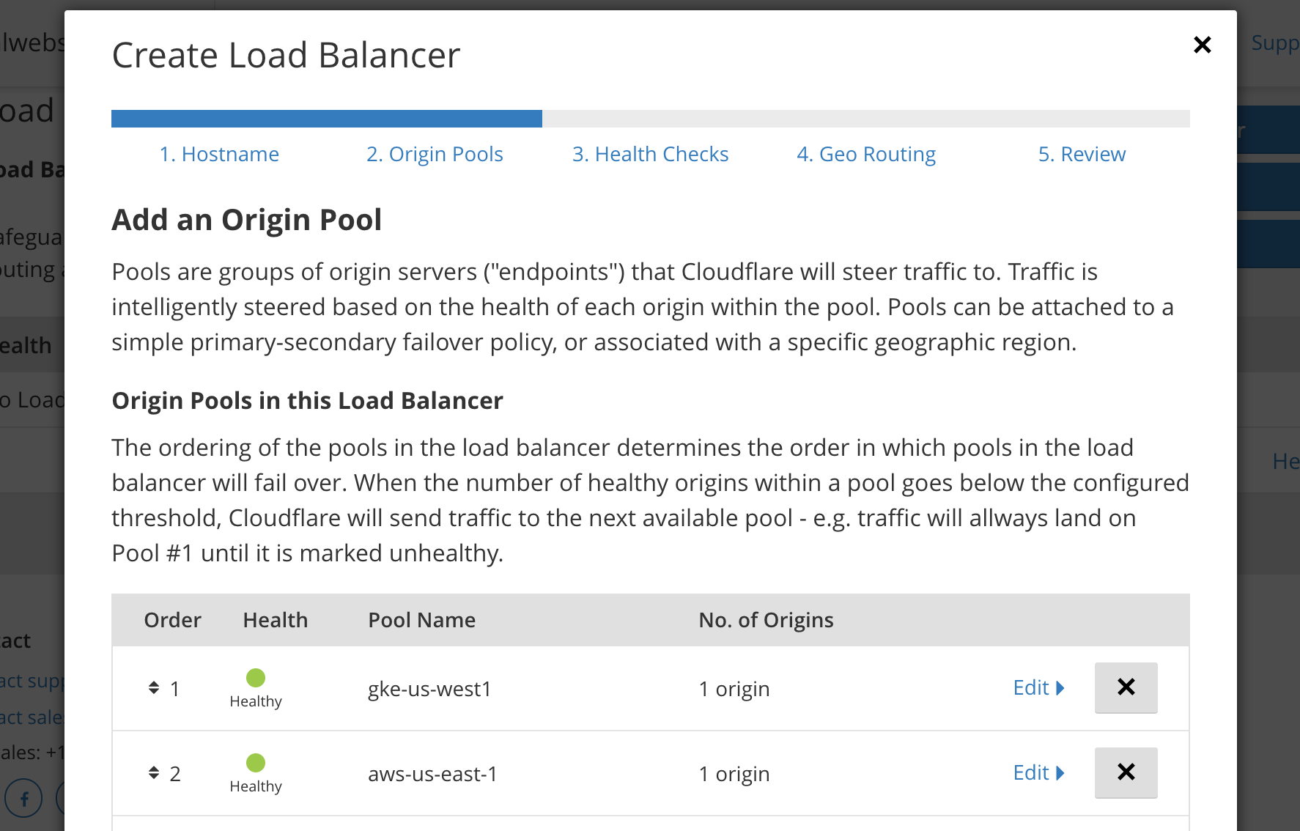The image size is (1300, 831).
Task: Select pool name aws-us-east-1
Action: click(432, 774)
